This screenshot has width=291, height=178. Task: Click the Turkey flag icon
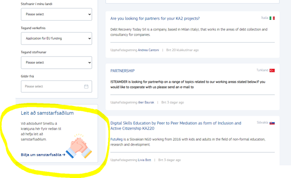tap(272, 71)
